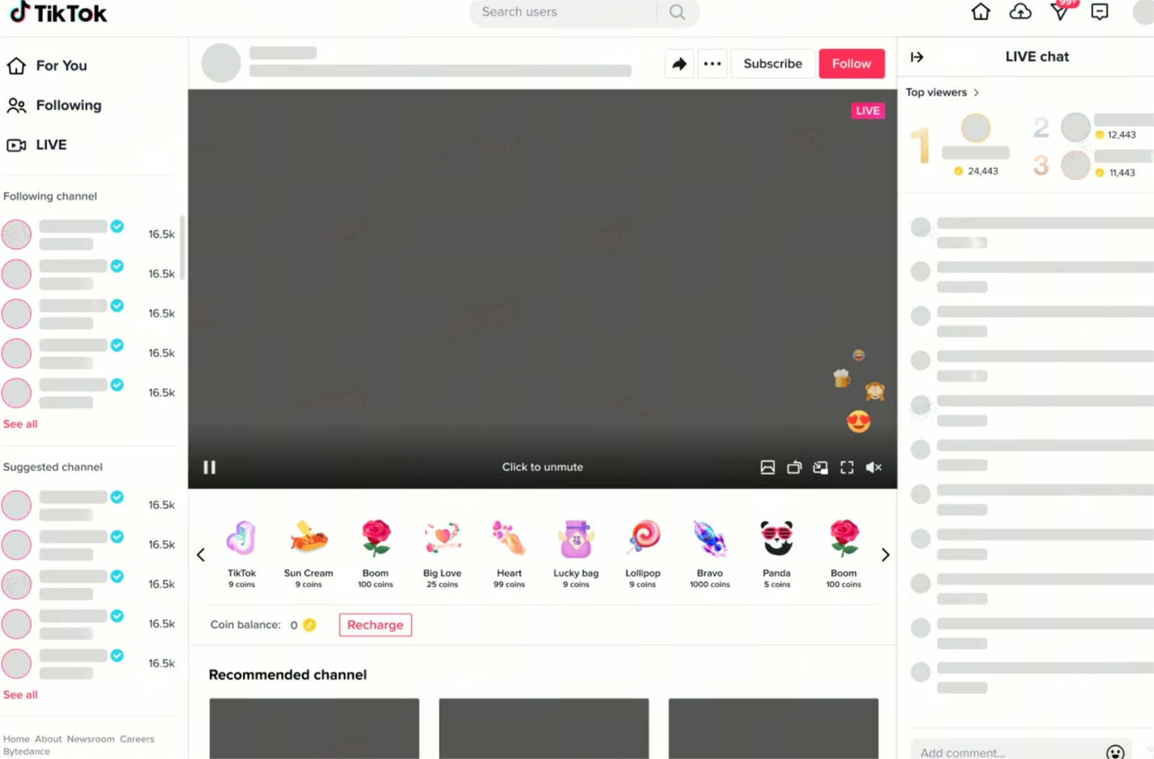
Task: Open the emoji picker in comment box
Action: [x=1114, y=752]
